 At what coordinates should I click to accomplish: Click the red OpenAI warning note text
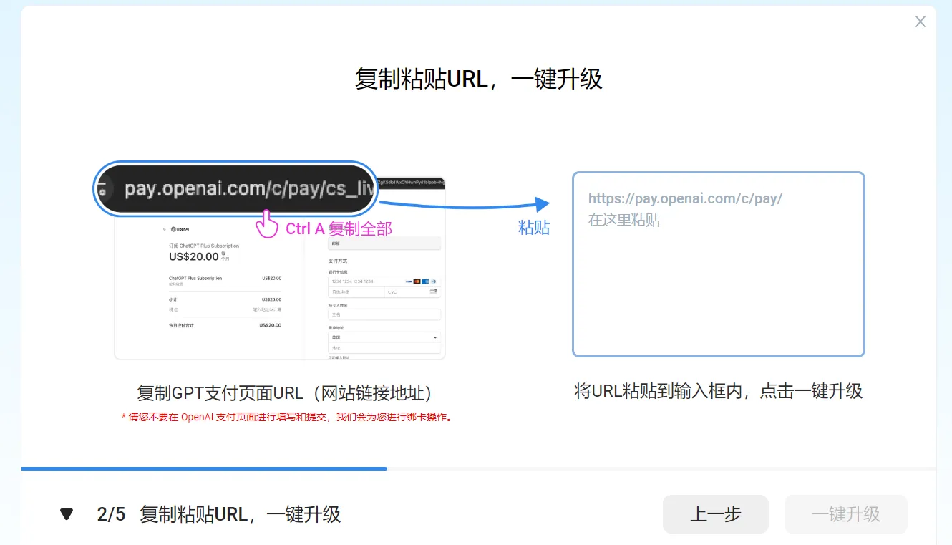(287, 417)
